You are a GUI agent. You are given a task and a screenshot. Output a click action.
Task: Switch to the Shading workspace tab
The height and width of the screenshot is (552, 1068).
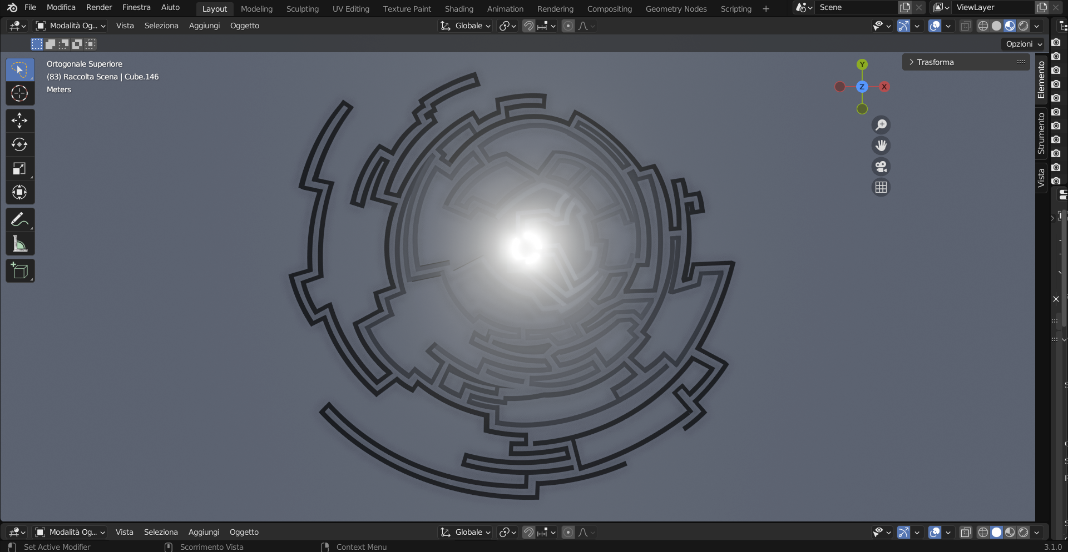[x=459, y=9]
